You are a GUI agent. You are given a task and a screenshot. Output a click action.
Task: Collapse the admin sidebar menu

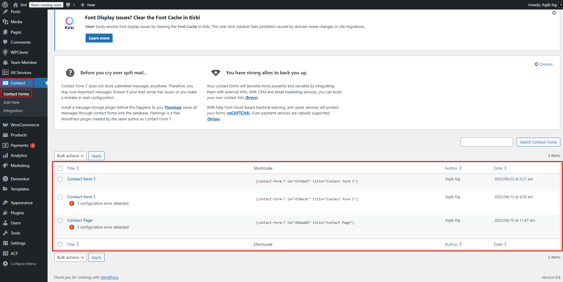coord(20,264)
